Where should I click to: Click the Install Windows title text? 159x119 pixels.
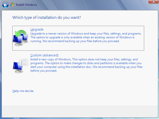(x=26, y=5)
